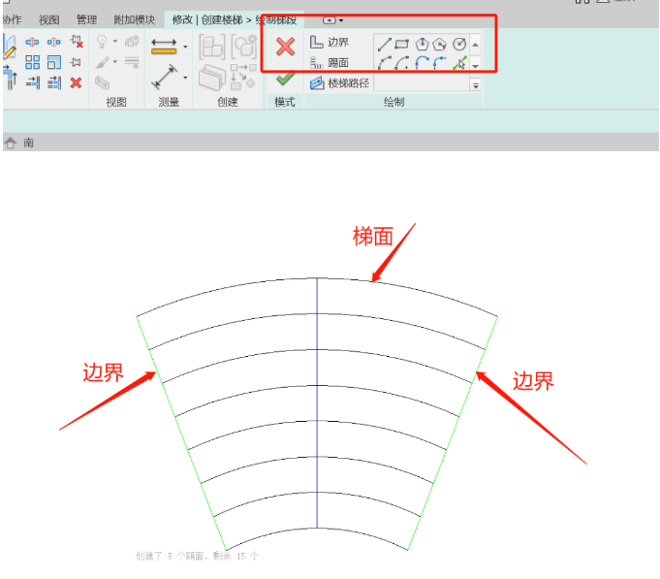Toggle ribbon panel minimize button
Screen dimensions: 660x579
330,20
